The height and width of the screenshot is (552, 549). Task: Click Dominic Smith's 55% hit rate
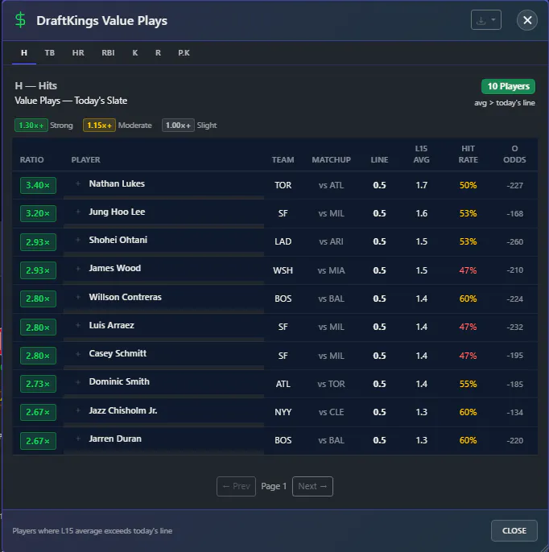click(x=468, y=384)
